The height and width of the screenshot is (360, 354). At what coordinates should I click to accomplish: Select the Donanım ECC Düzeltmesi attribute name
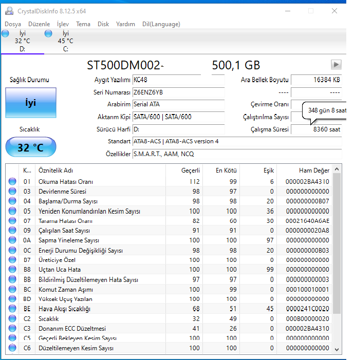point(72,329)
